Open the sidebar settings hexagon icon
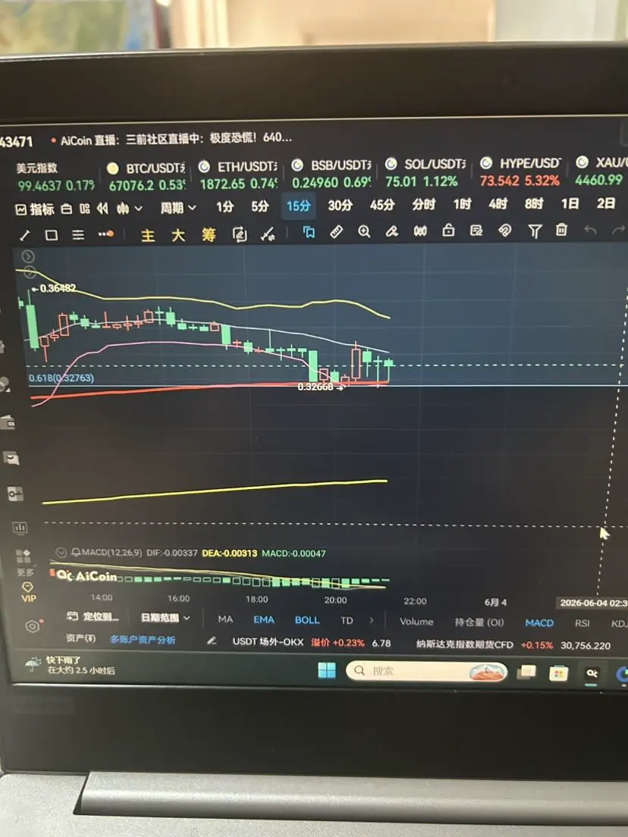 pos(33,626)
